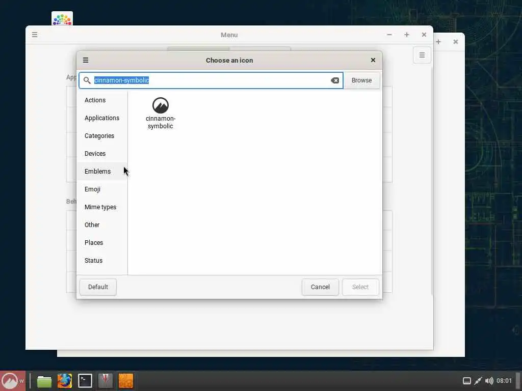Image resolution: width=522 pixels, height=391 pixels.
Task: Open the Files manager from panel
Action: [44, 381]
